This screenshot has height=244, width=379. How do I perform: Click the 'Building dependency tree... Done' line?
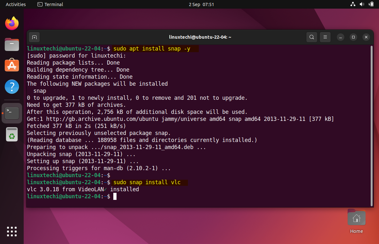78,70
